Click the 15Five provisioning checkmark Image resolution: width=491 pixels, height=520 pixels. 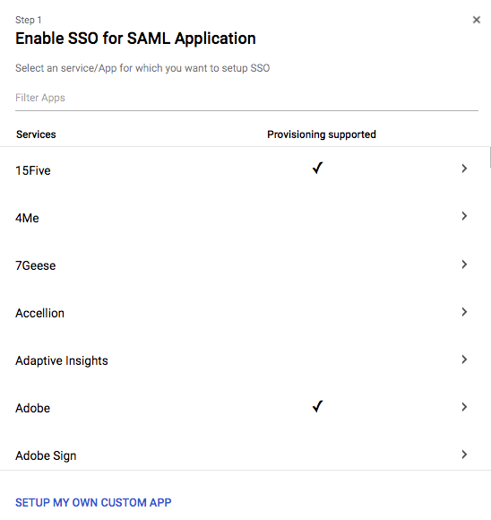tap(317, 169)
